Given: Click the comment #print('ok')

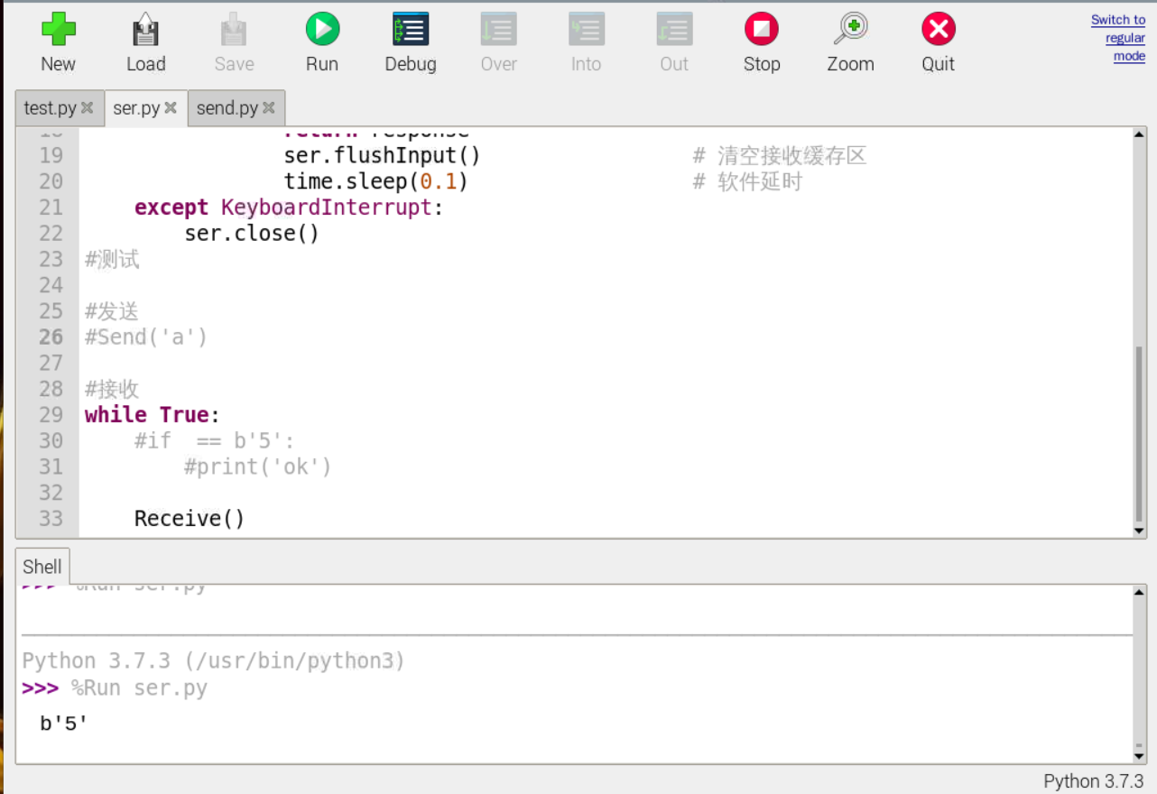Looking at the screenshot, I should (x=258, y=466).
